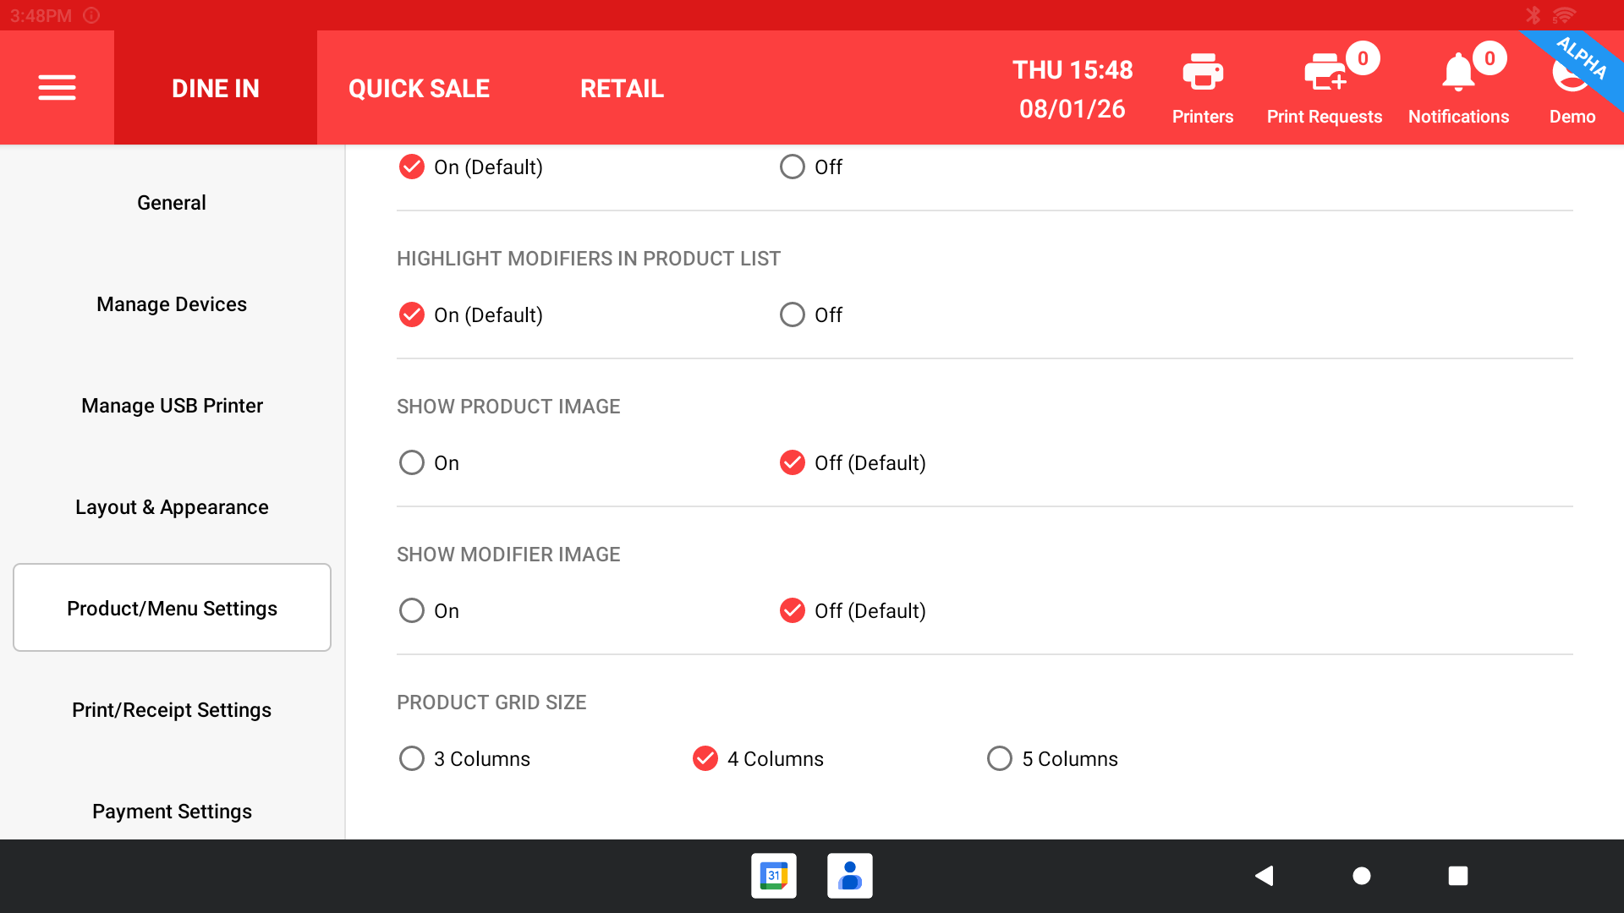The width and height of the screenshot is (1624, 913).
Task: Turn Show Modifier Image on
Action: tap(412, 610)
